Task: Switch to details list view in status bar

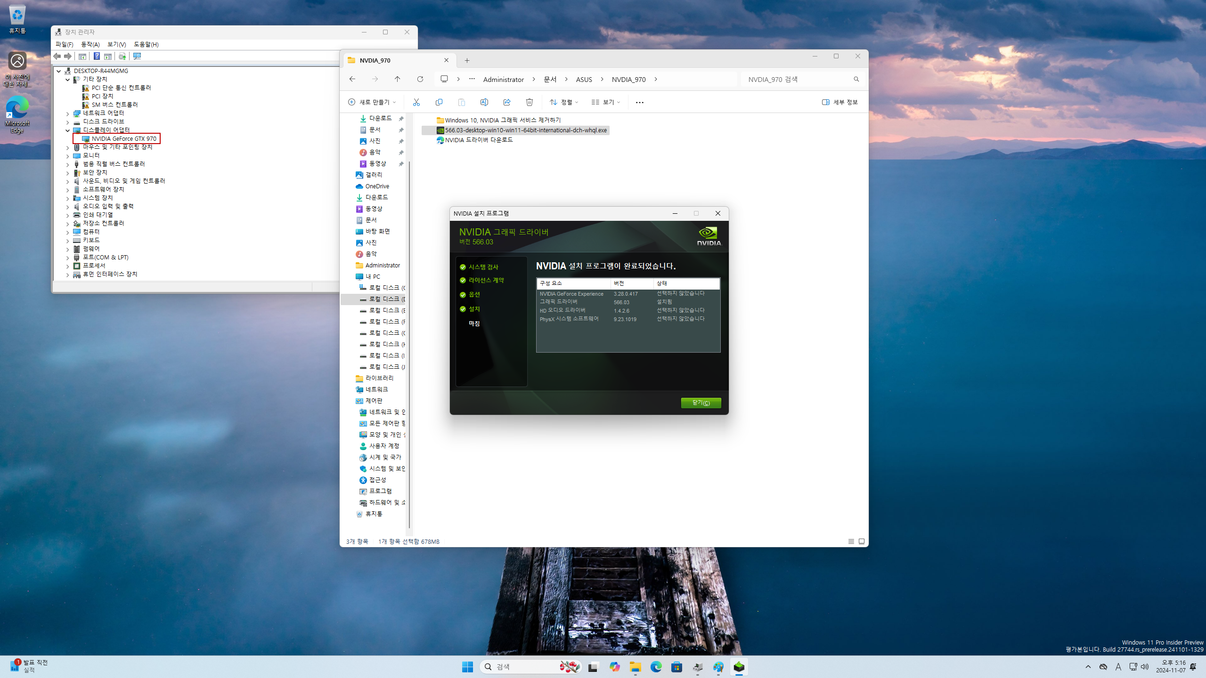Action: point(851,541)
